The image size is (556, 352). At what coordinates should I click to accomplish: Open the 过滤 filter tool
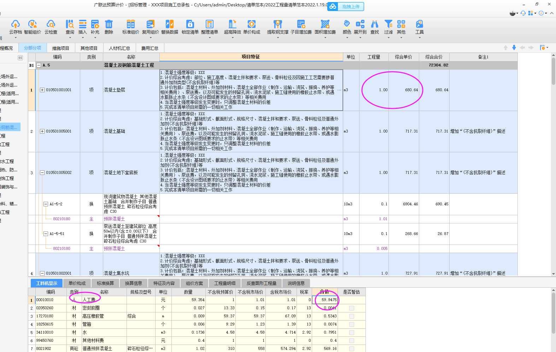[x=388, y=27]
